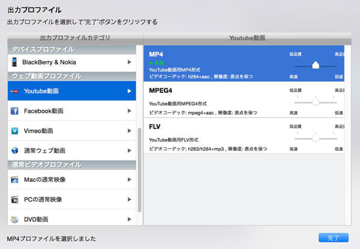Viewport: 360px width, 249px height.
Task: Select the DVD動画 category
Action: point(72,218)
